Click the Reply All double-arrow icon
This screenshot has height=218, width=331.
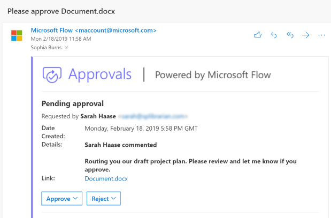290,35
